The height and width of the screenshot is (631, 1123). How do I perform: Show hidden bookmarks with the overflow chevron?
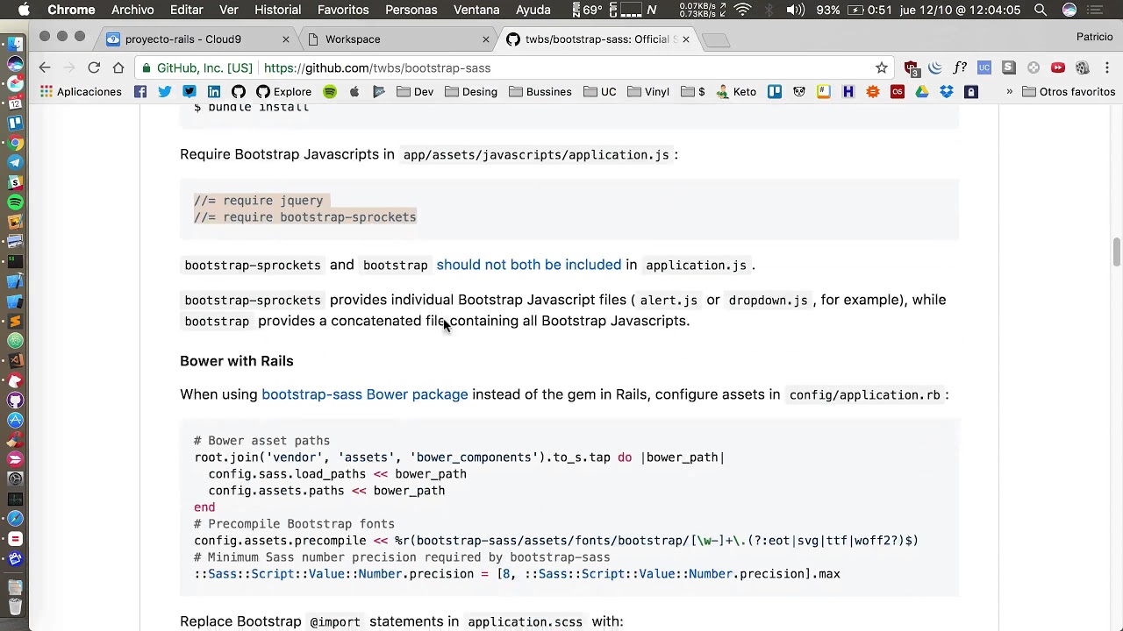pos(1009,92)
